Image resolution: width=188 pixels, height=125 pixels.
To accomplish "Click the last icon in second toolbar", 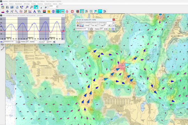I will [x=105, y=11].
